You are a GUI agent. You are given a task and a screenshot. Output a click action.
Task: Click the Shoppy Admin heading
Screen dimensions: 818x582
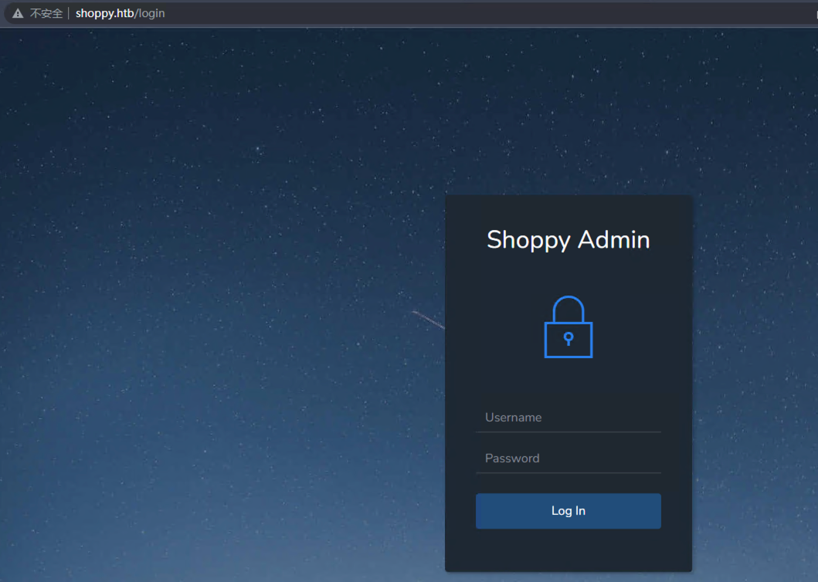[569, 239]
